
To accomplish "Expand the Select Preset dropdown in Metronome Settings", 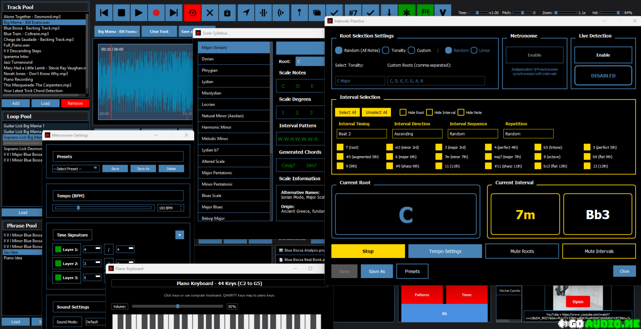I will click(x=76, y=169).
